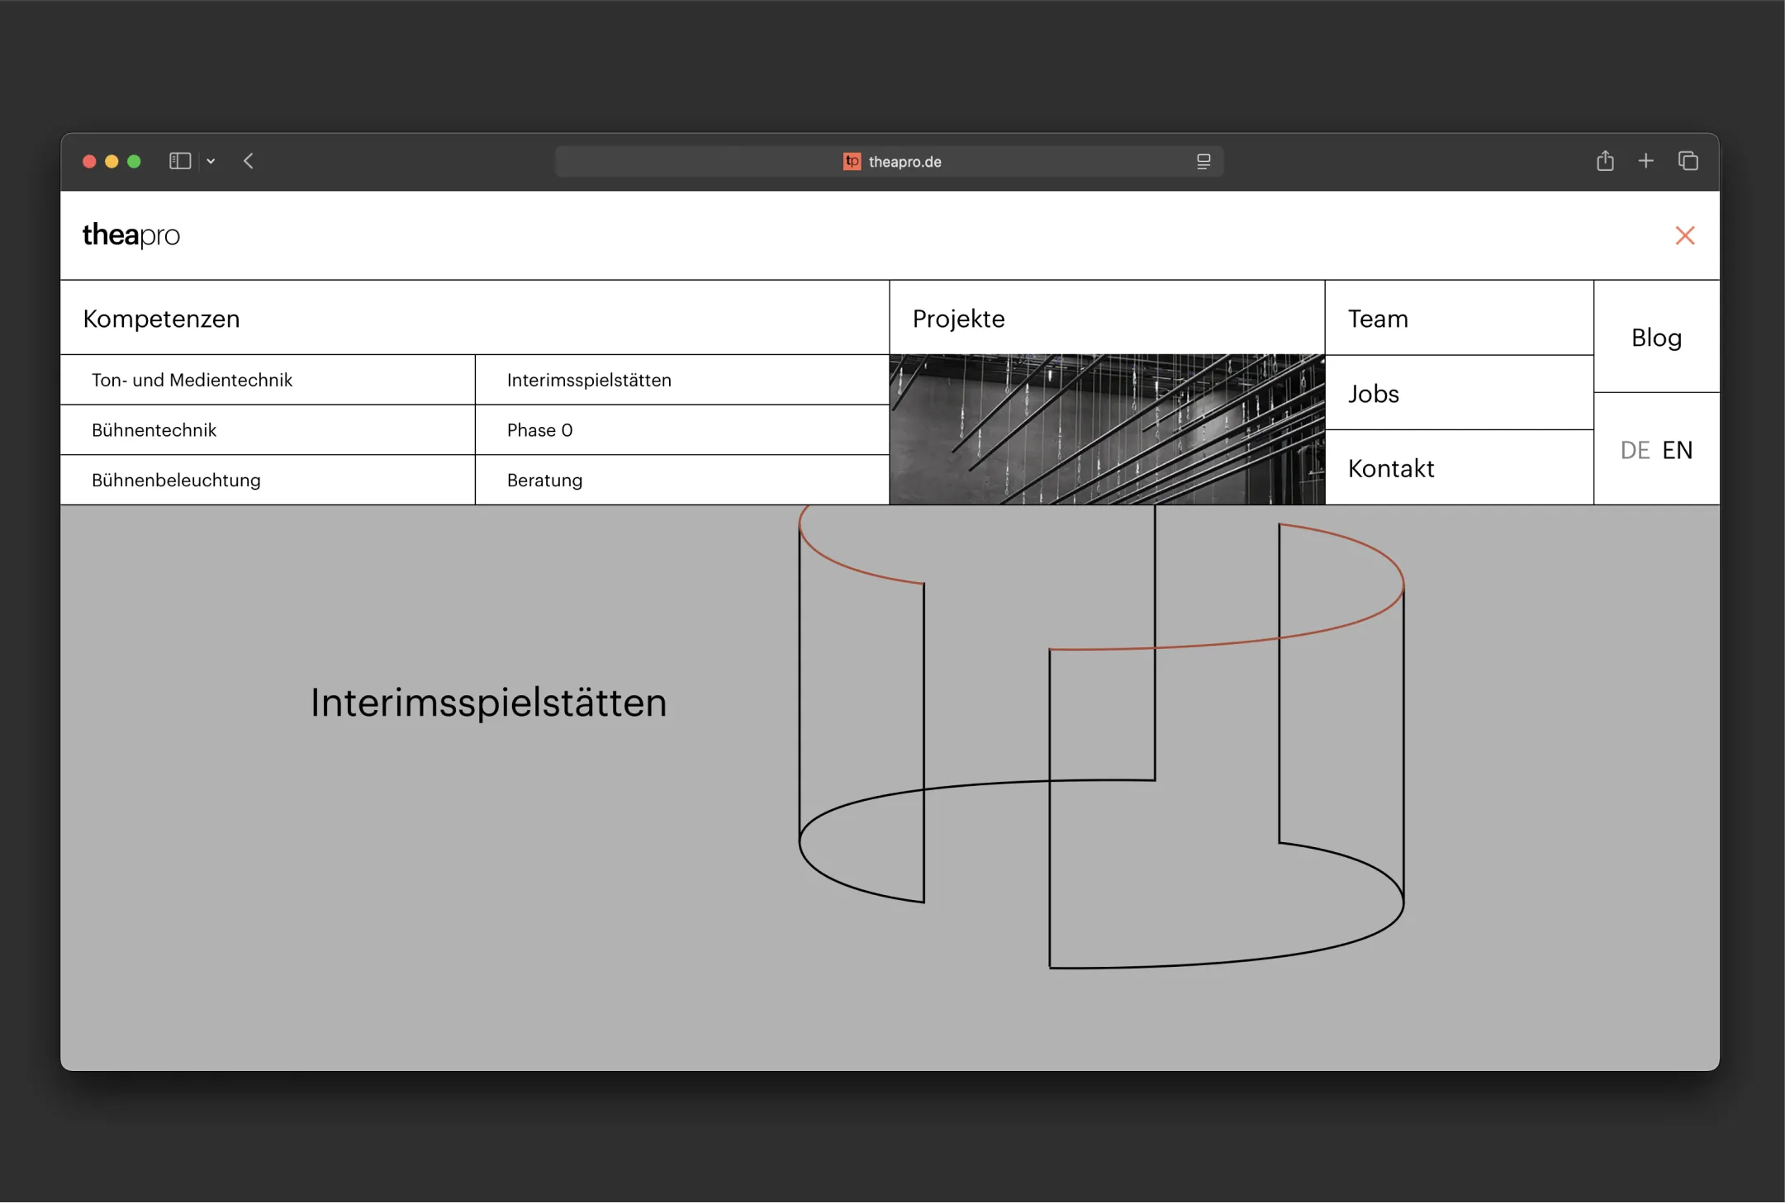The image size is (1785, 1203).
Task: Select the Bühnentechnik competence entry
Action: pos(153,429)
